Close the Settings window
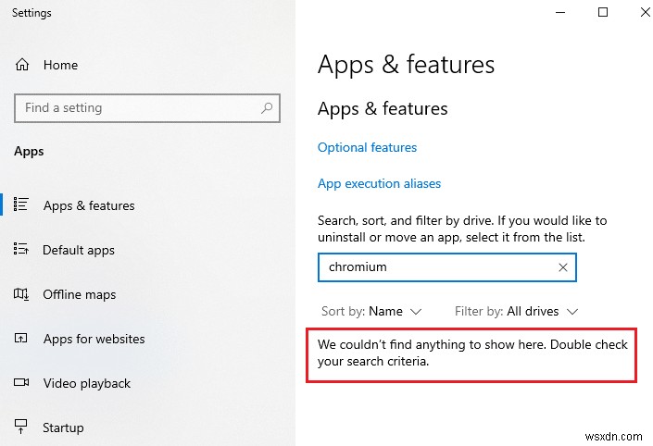The width and height of the screenshot is (653, 446). tap(645, 13)
